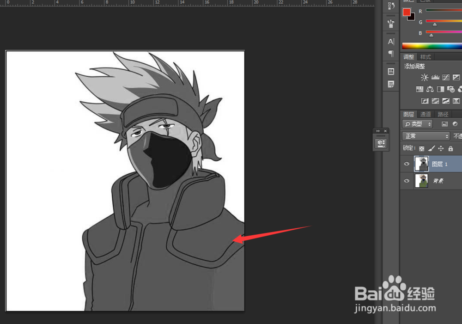This screenshot has height=324, width=462.
Task: Open the 类型 layer filter dropdown
Action: pos(418,124)
